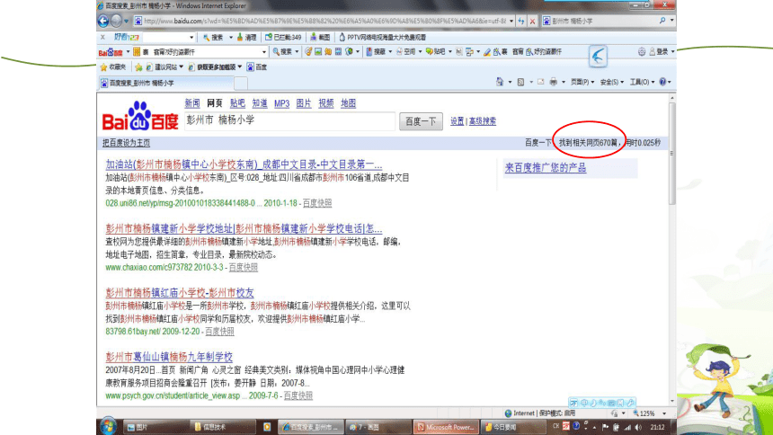Click the Baidu toolbar gear settings icon
The image size is (773, 435).
pos(642,51)
